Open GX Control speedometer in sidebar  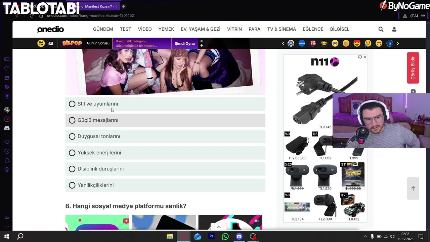coord(7,69)
